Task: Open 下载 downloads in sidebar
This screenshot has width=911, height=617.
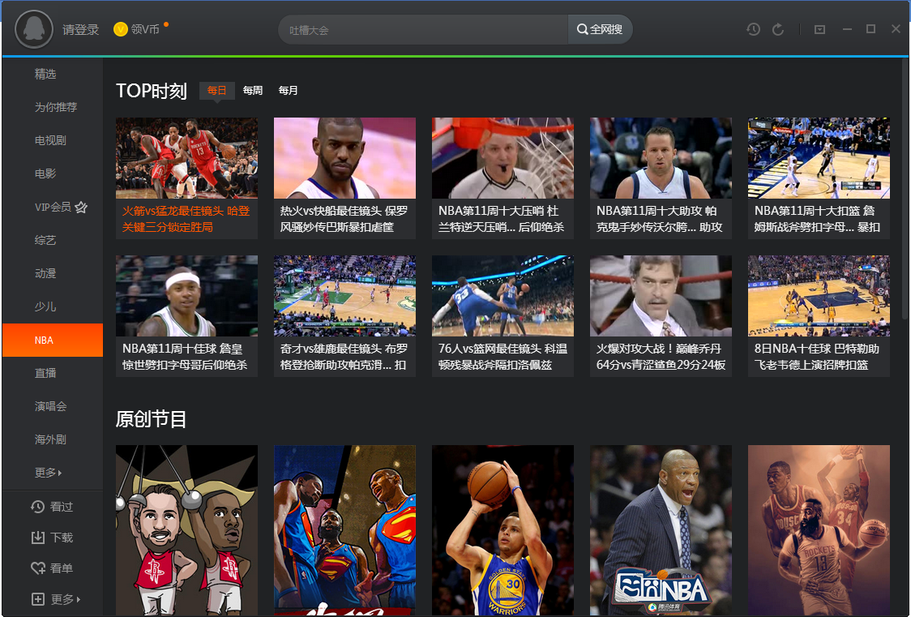Action: pos(53,538)
